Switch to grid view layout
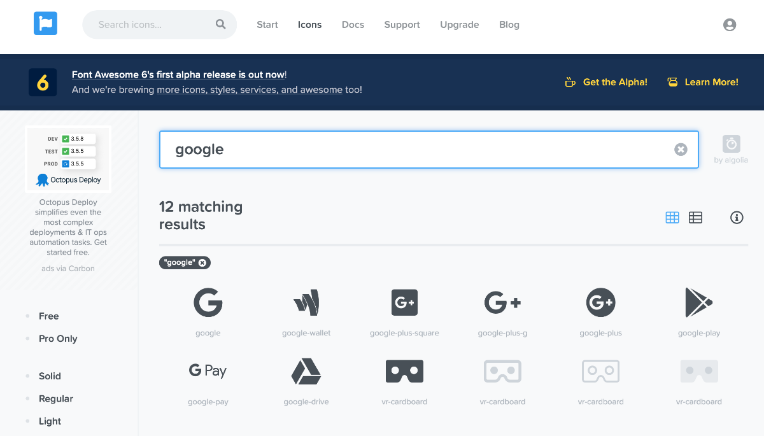Viewport: 764px width, 436px height. point(672,218)
